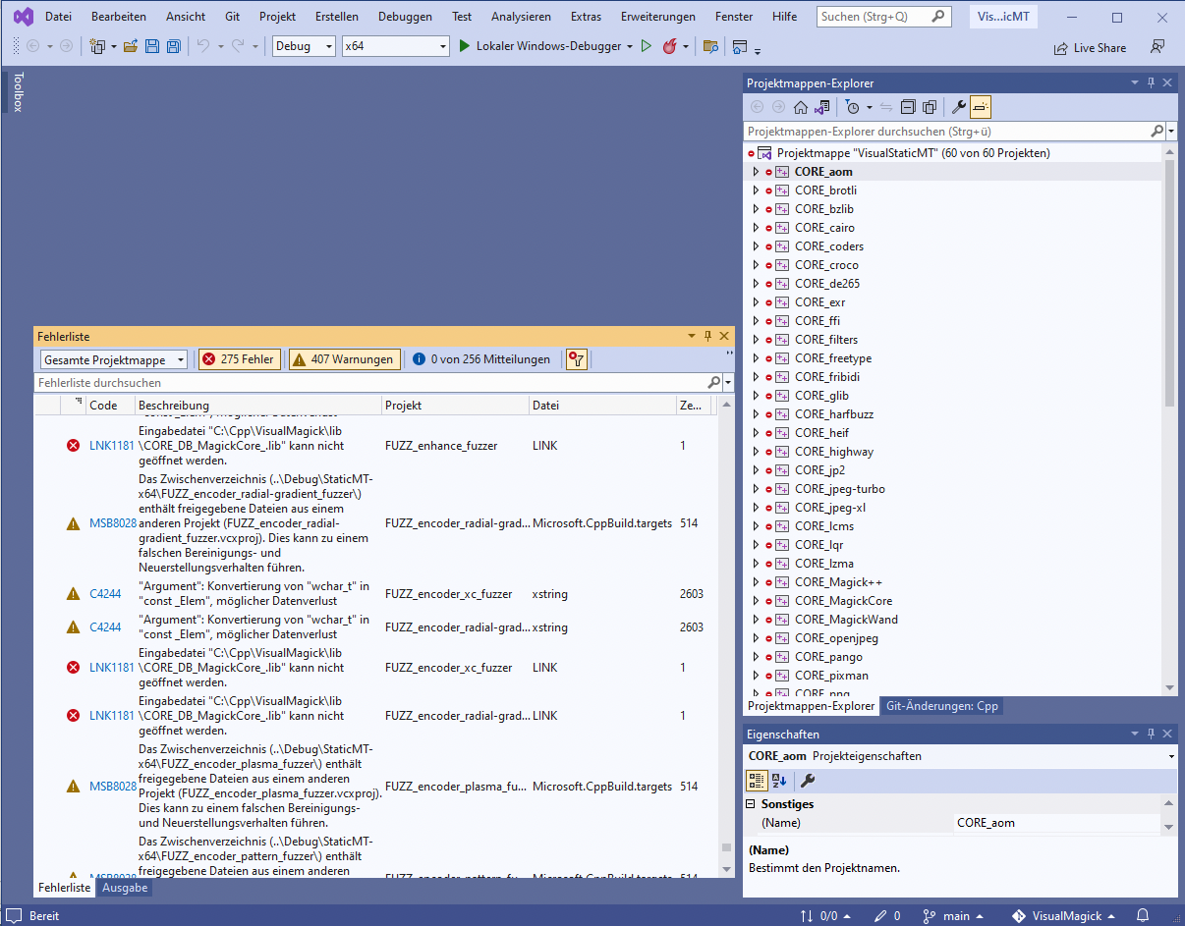The image size is (1185, 926).
Task: Click the window layout toolbar icon
Action: (740, 46)
